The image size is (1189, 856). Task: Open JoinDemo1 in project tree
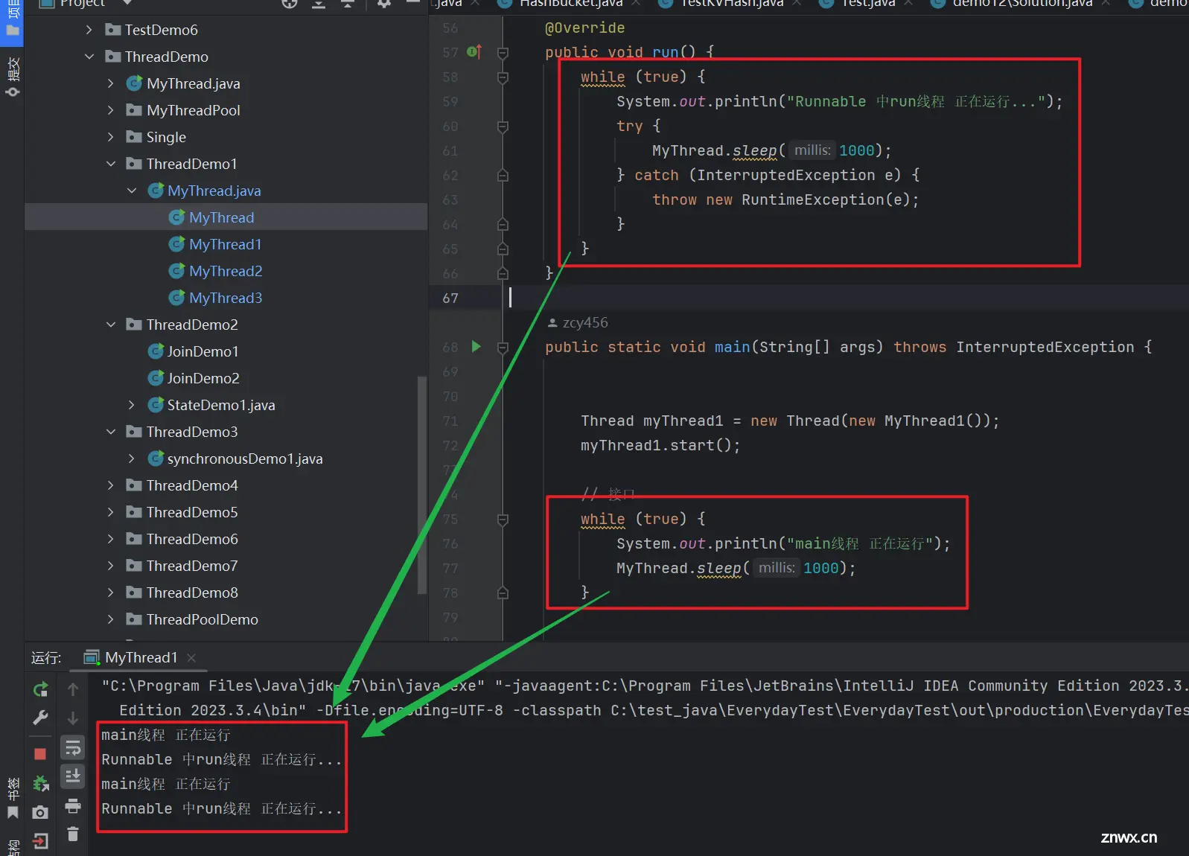point(203,351)
